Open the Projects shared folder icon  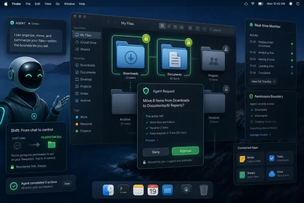point(213,59)
